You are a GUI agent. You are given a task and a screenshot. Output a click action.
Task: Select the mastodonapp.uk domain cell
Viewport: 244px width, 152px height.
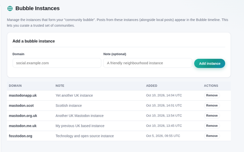click(23, 96)
